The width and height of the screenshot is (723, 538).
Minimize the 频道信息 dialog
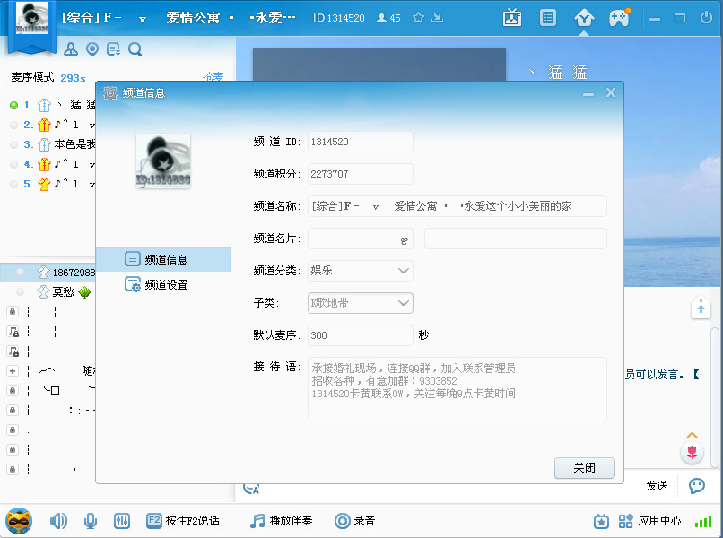(x=588, y=93)
